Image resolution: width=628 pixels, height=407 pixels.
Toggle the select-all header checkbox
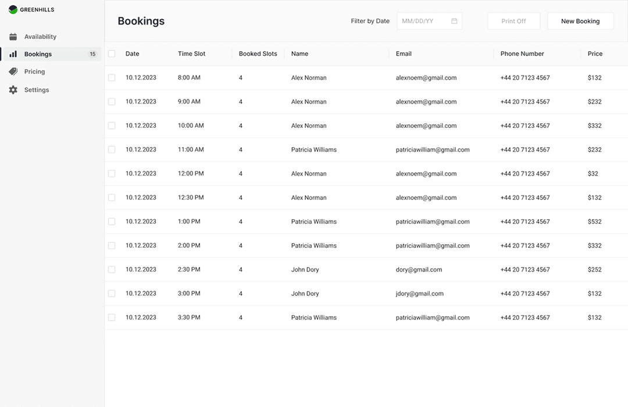click(112, 53)
